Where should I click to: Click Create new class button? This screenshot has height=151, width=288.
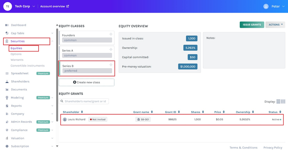[86, 82]
